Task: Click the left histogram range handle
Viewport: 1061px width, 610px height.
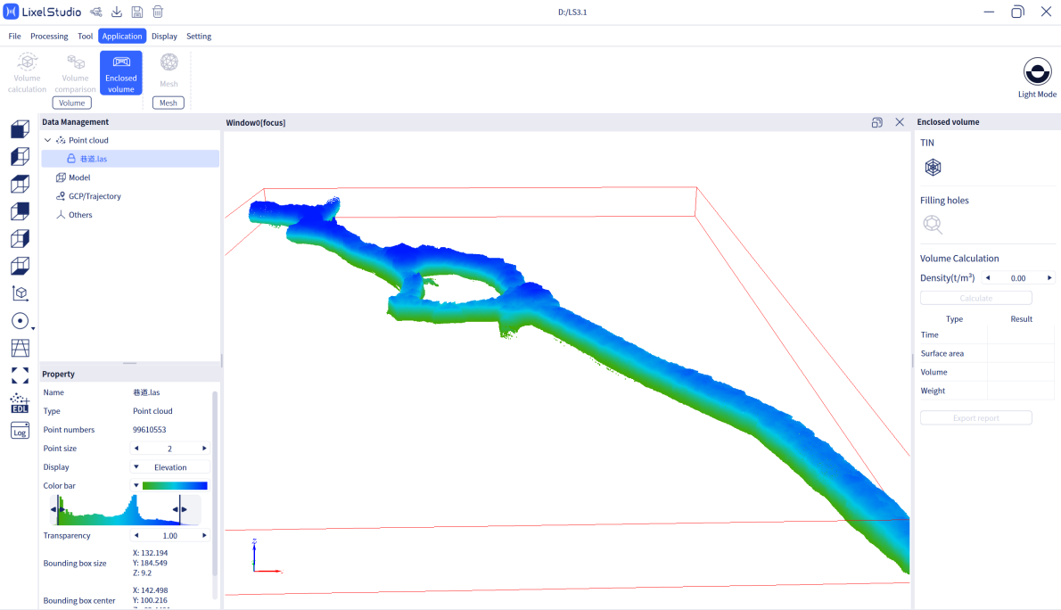Action: (x=58, y=509)
